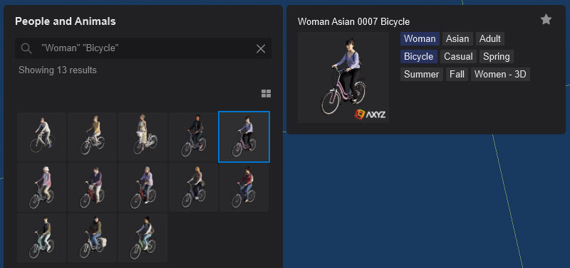Click the Woman Asian 0007 Bicycle title
The width and height of the screenshot is (570, 268).
[353, 22]
